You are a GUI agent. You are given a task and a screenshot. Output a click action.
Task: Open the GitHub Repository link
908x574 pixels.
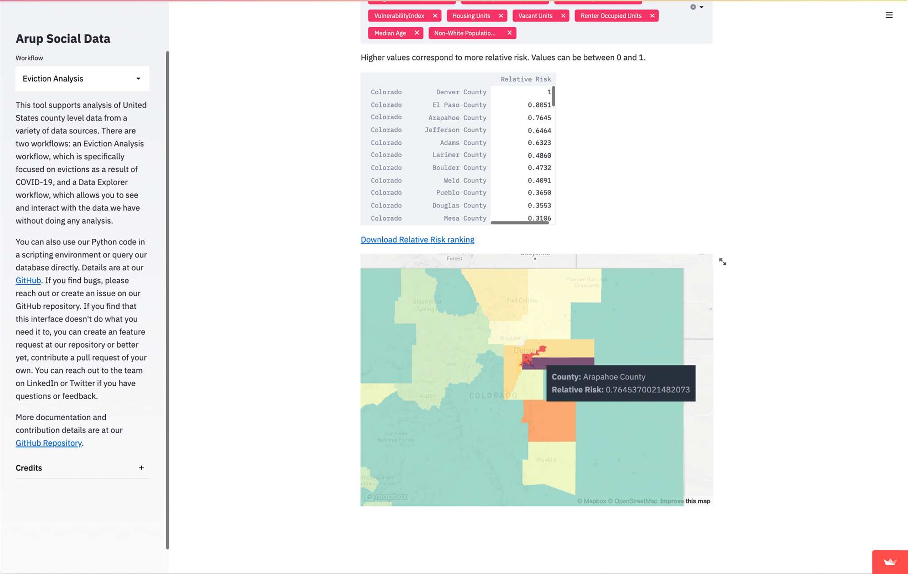coord(49,443)
